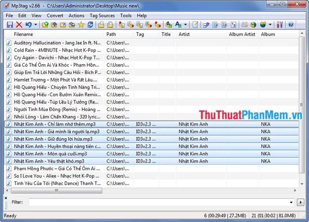Click the blue Refresh arrows icon

pos(90,25)
